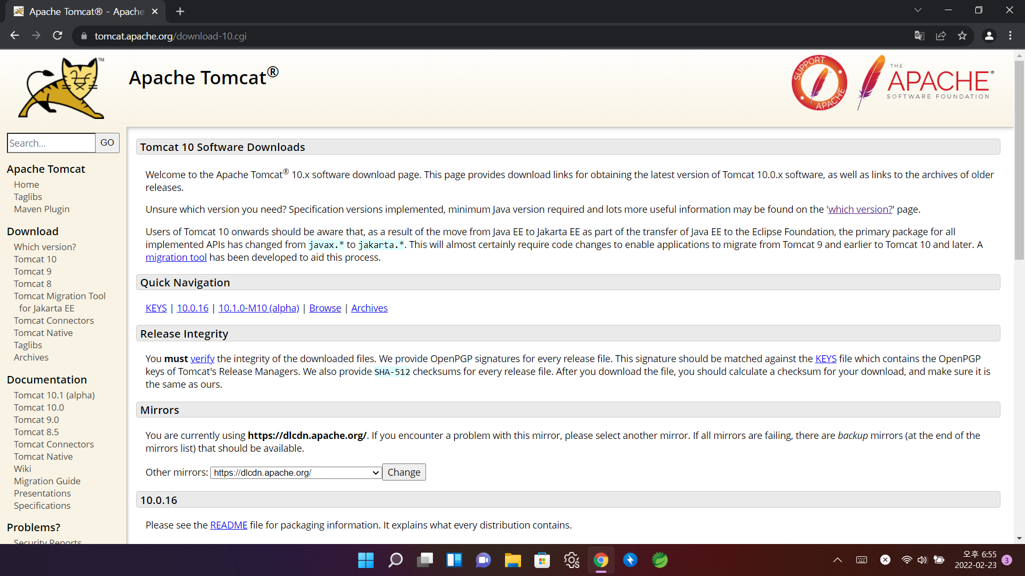Screen dimensions: 1025x576
Task: Click the share page icon
Action: (x=941, y=36)
